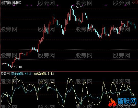Click the 24.71 high price label
This screenshot has width=138, height=108.
pos(79,7)
